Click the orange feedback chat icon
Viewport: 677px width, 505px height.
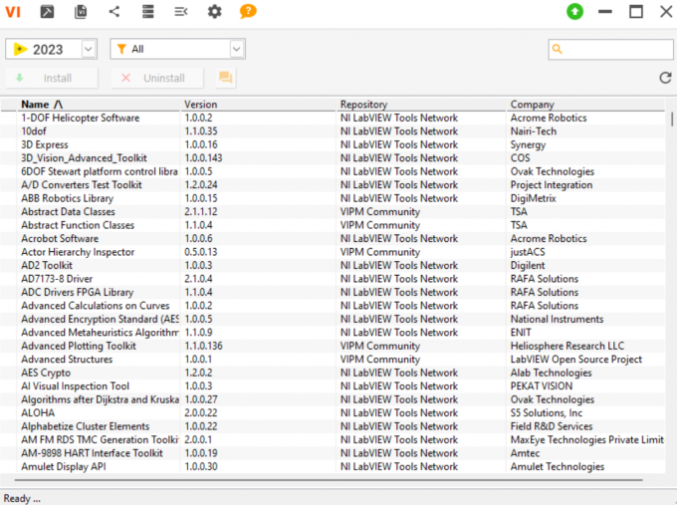pos(225,78)
